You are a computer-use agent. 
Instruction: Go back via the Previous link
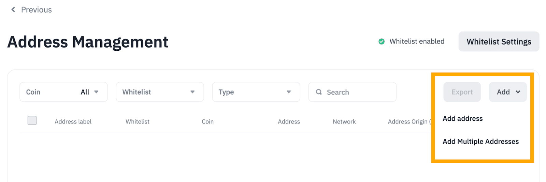(36, 10)
